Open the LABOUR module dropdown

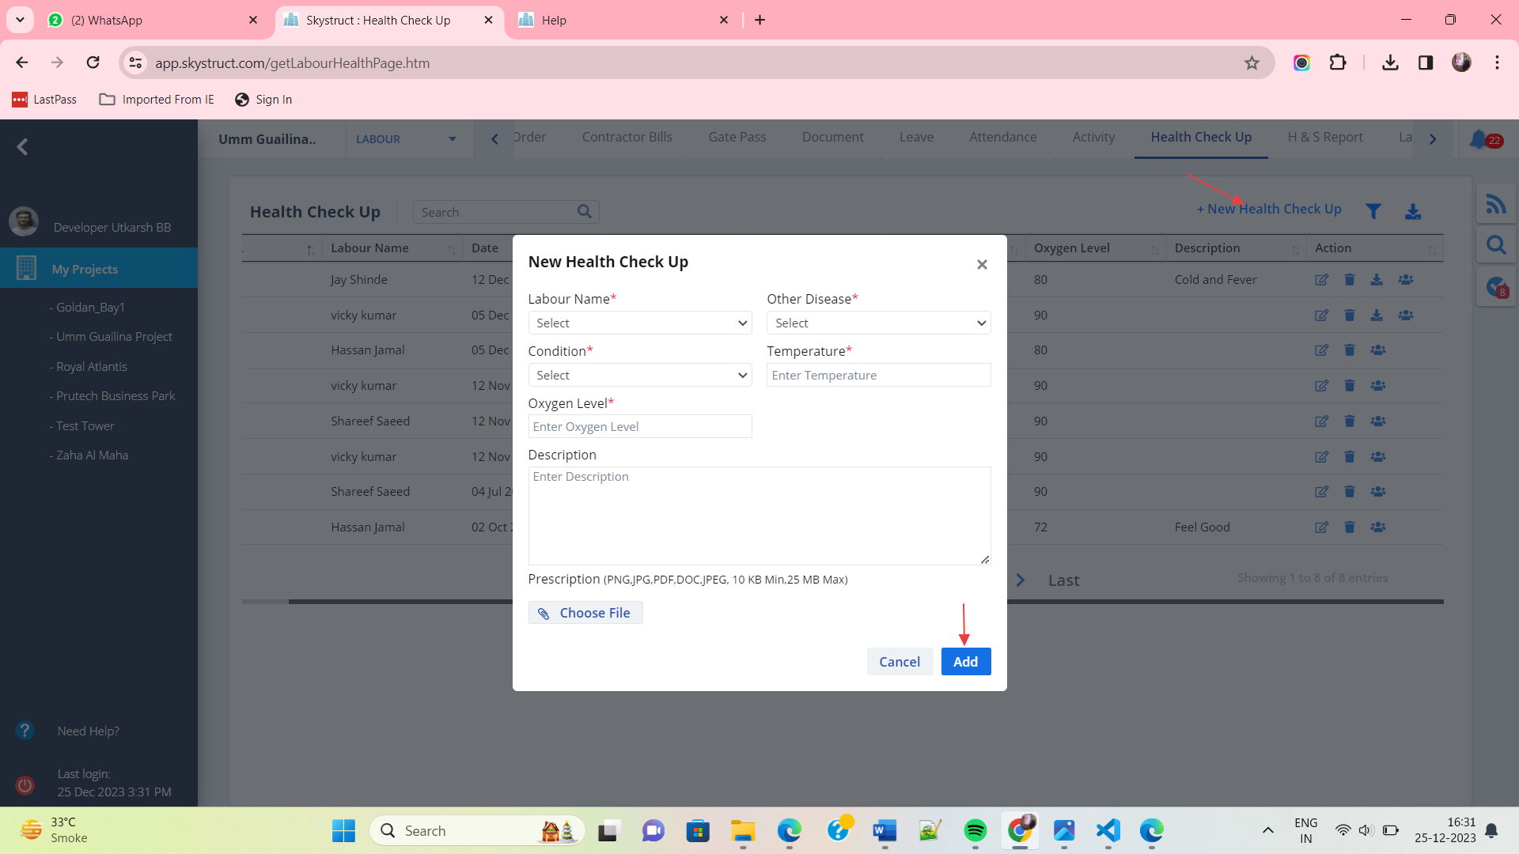tap(406, 139)
